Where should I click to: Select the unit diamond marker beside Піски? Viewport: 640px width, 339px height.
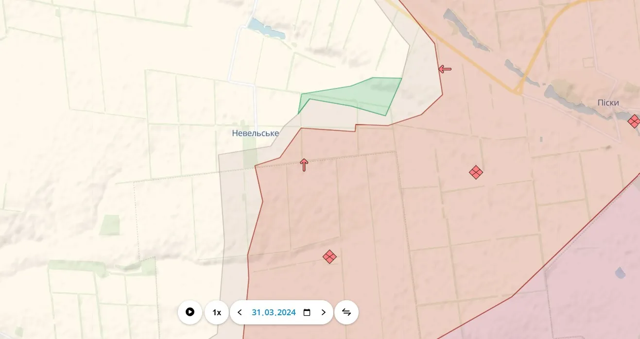click(634, 121)
